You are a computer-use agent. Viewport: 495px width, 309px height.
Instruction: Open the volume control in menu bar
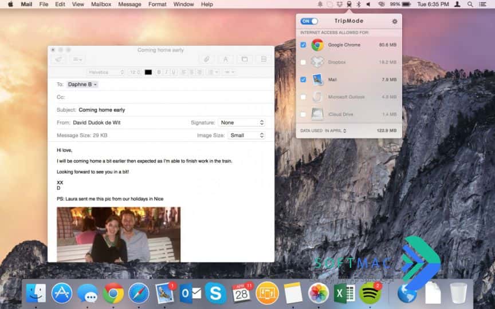(x=368, y=4)
